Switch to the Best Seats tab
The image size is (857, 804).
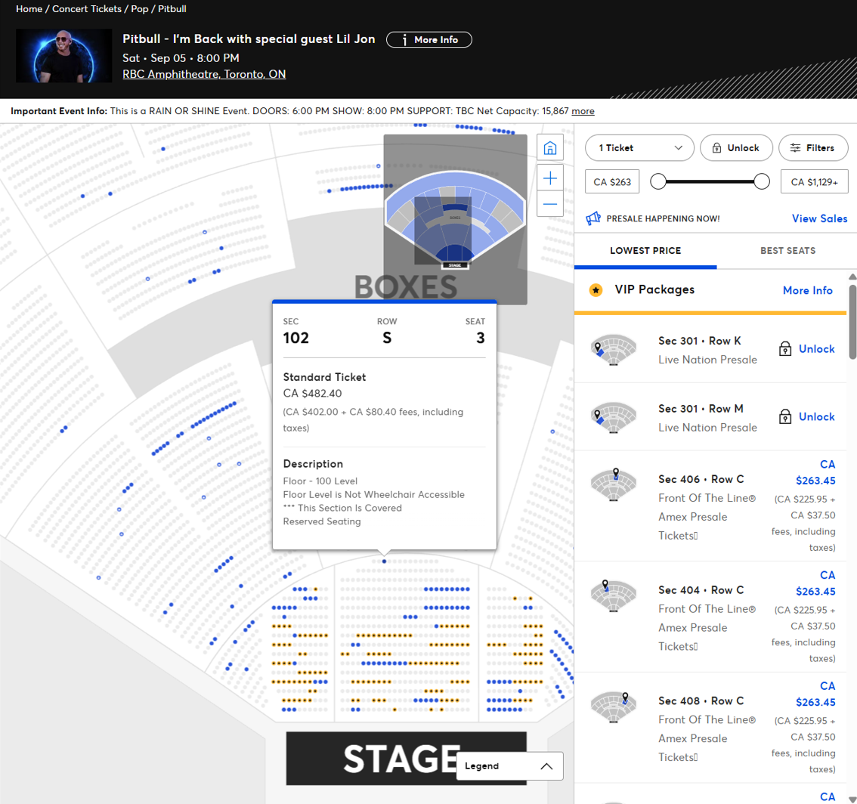(787, 251)
